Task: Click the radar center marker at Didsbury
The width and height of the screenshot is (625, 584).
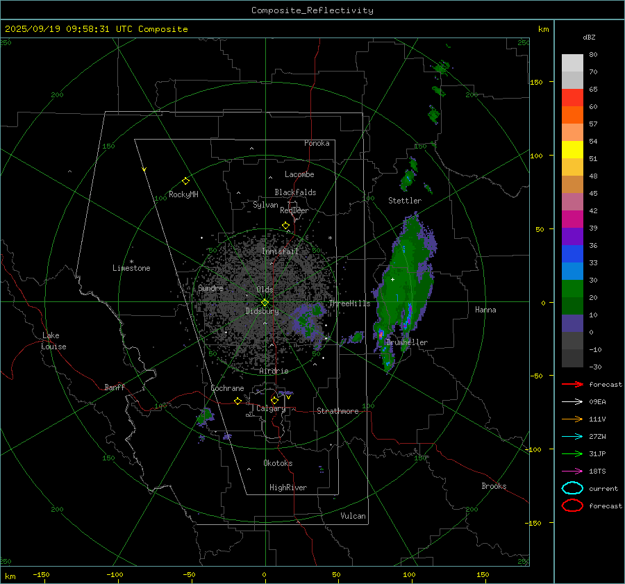Action: click(x=265, y=302)
